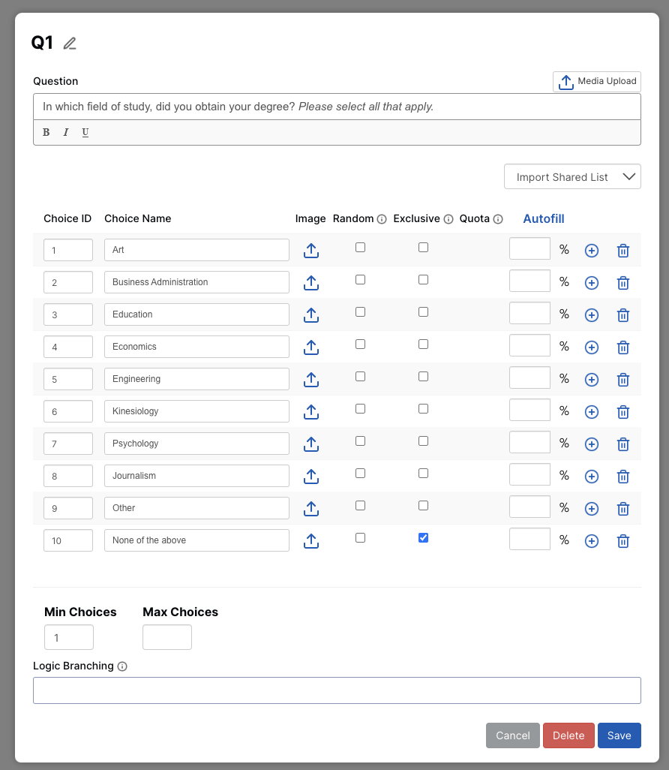The width and height of the screenshot is (669, 770).
Task: Click the Media Upload button
Action: (597, 81)
